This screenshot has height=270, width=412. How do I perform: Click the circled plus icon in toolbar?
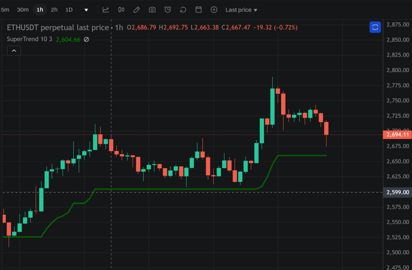(214, 10)
